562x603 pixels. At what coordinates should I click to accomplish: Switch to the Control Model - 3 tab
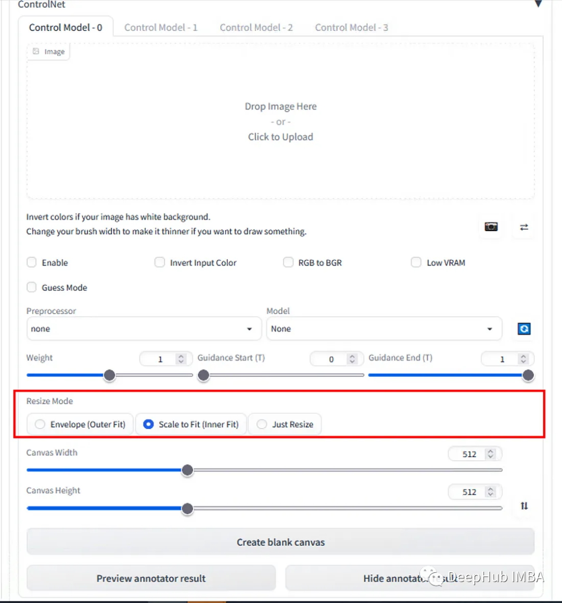point(351,27)
